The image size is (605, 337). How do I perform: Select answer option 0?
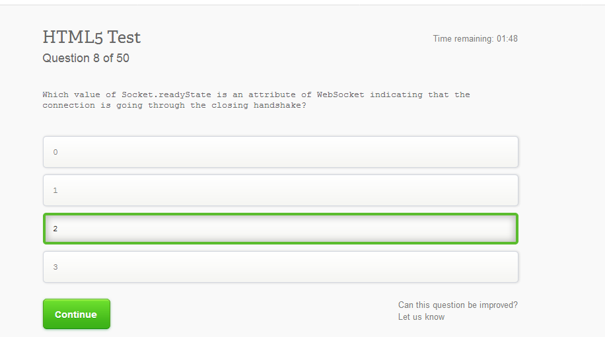(280, 152)
